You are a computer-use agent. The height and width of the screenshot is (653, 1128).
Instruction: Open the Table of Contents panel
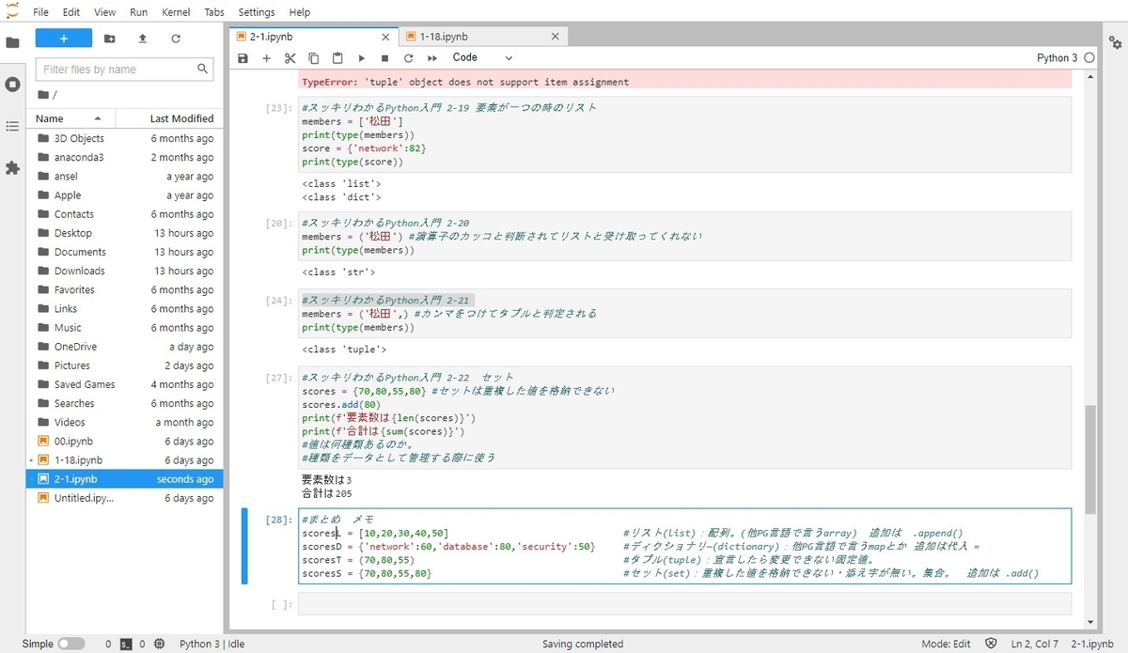[12, 126]
